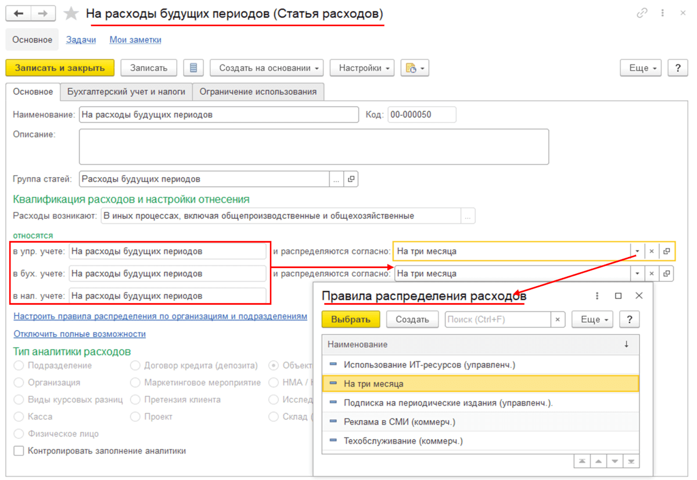
Task: Select the Претензия клиента radio button
Action: [x=135, y=399]
